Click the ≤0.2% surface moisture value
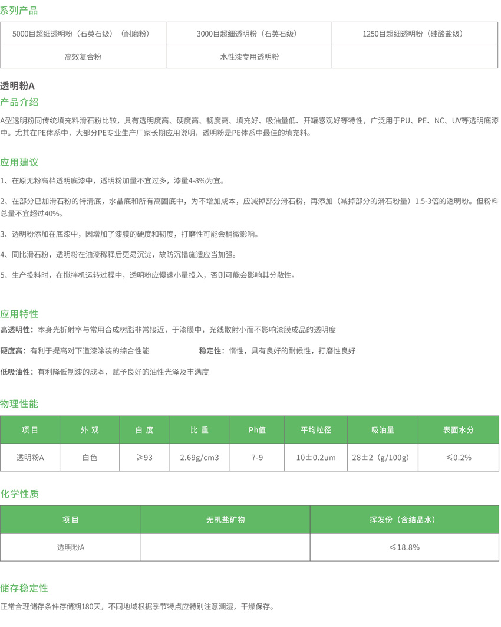501x627 pixels. coord(458,457)
